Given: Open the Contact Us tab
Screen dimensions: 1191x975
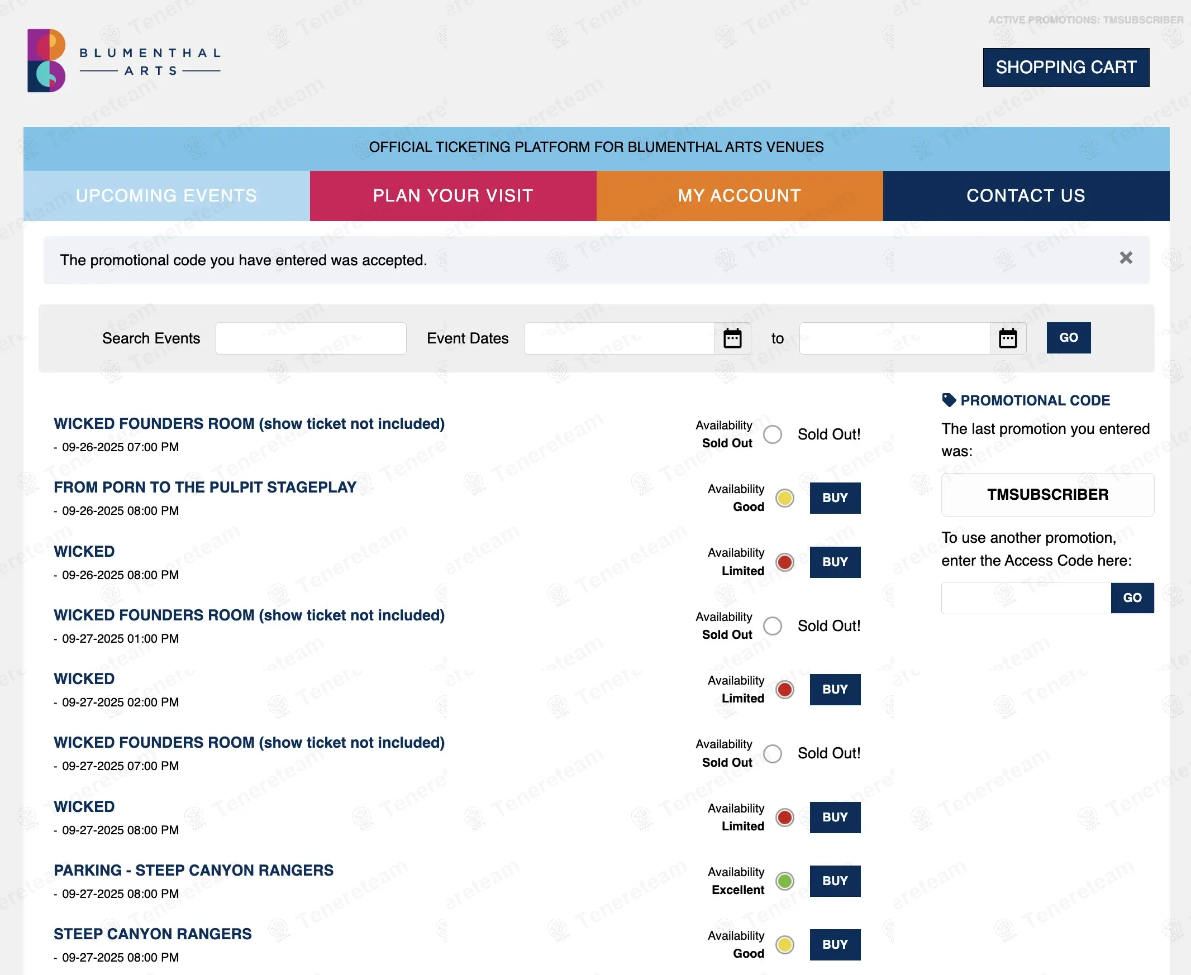Looking at the screenshot, I should coord(1026,195).
